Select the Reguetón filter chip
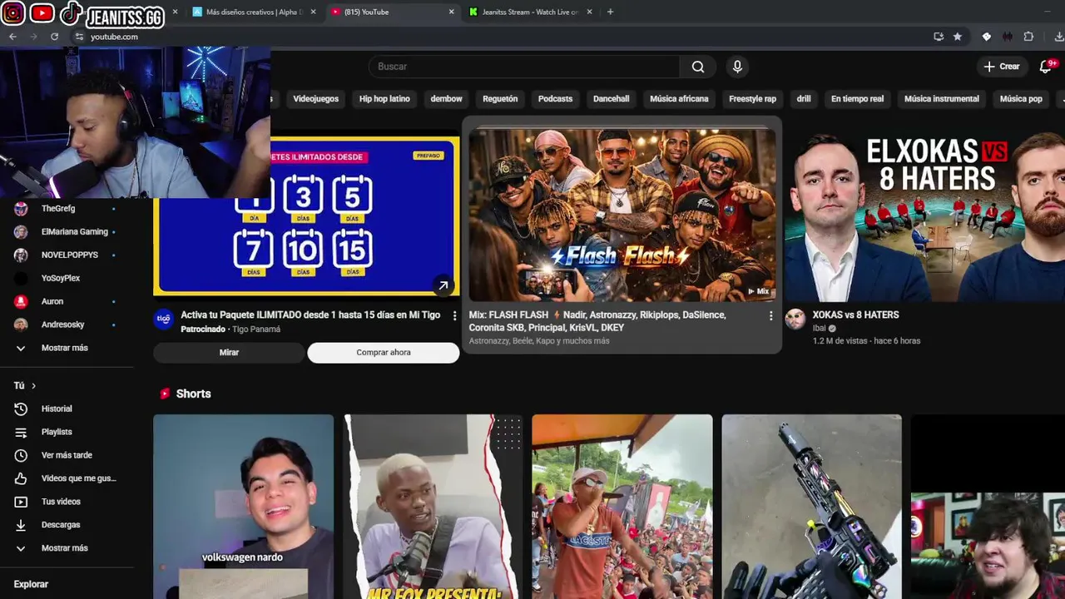Image resolution: width=1065 pixels, height=599 pixels. click(500, 99)
